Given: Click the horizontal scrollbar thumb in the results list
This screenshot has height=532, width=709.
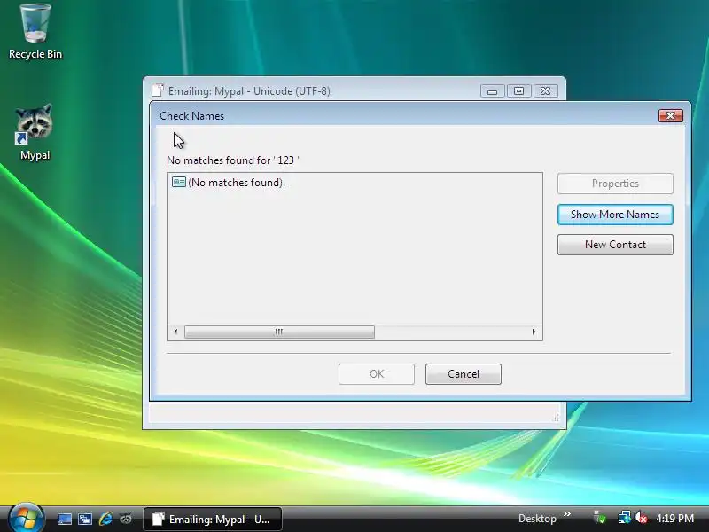Looking at the screenshot, I should pos(279,332).
